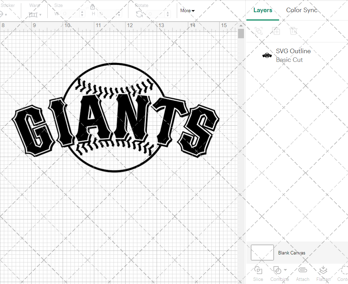
Task: Select the Slice tool
Action: (258, 273)
